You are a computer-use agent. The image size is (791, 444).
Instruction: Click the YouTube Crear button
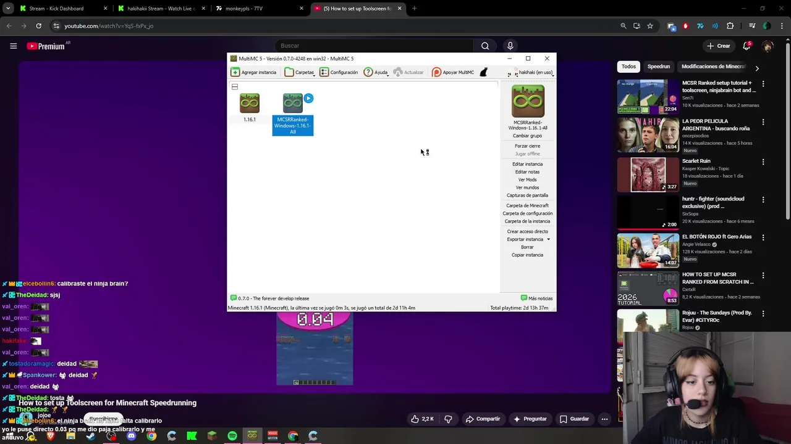pyautogui.click(x=719, y=46)
